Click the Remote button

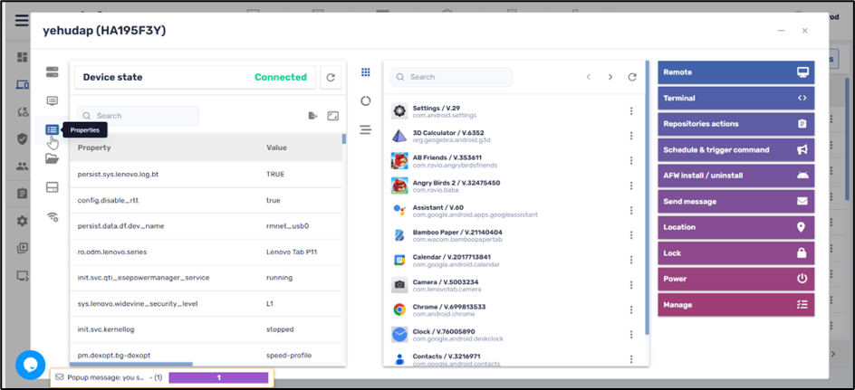(x=735, y=72)
